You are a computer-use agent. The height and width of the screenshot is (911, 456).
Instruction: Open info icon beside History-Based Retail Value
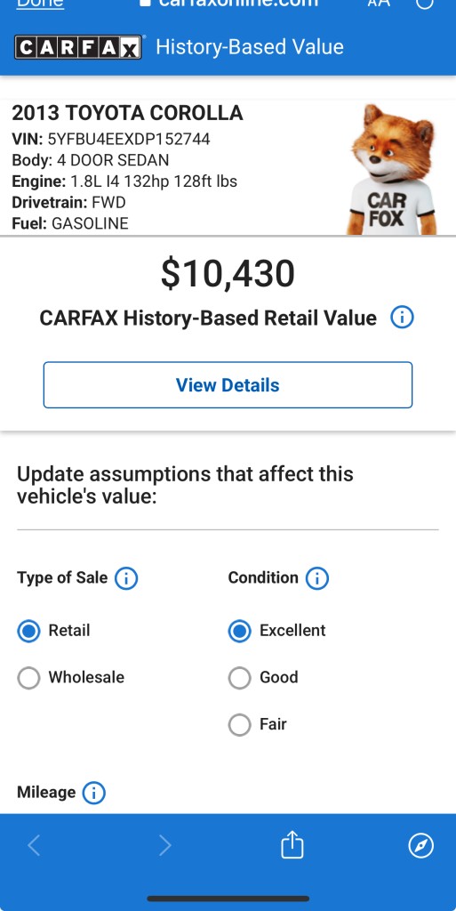402,318
